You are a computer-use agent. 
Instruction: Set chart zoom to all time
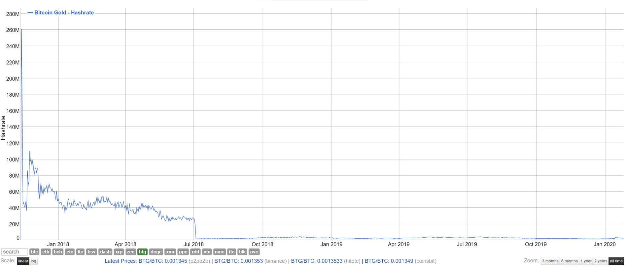tap(616, 261)
